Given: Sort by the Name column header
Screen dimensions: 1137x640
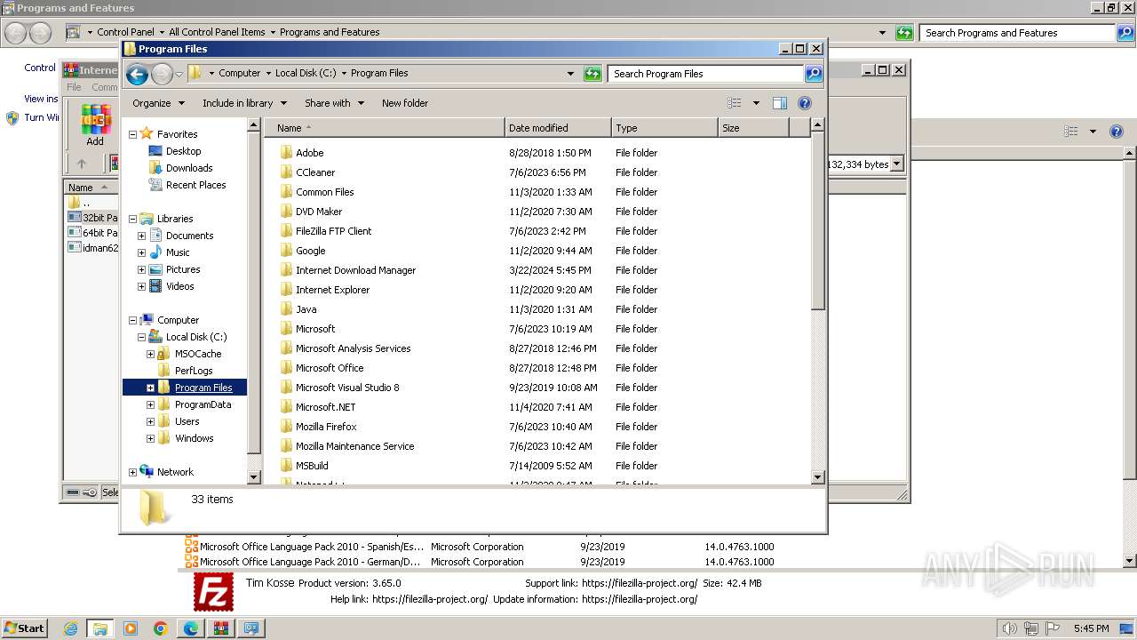Looking at the screenshot, I should 385,128.
